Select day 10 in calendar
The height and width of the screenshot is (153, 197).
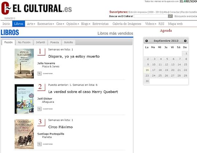coord(154,64)
